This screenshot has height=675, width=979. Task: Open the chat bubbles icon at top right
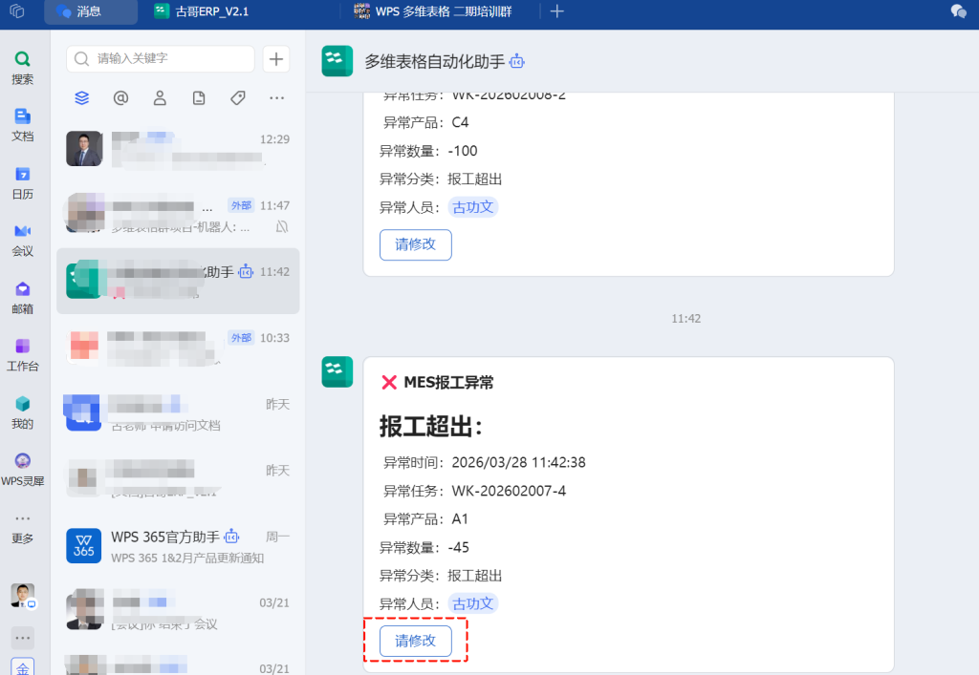pos(958,11)
